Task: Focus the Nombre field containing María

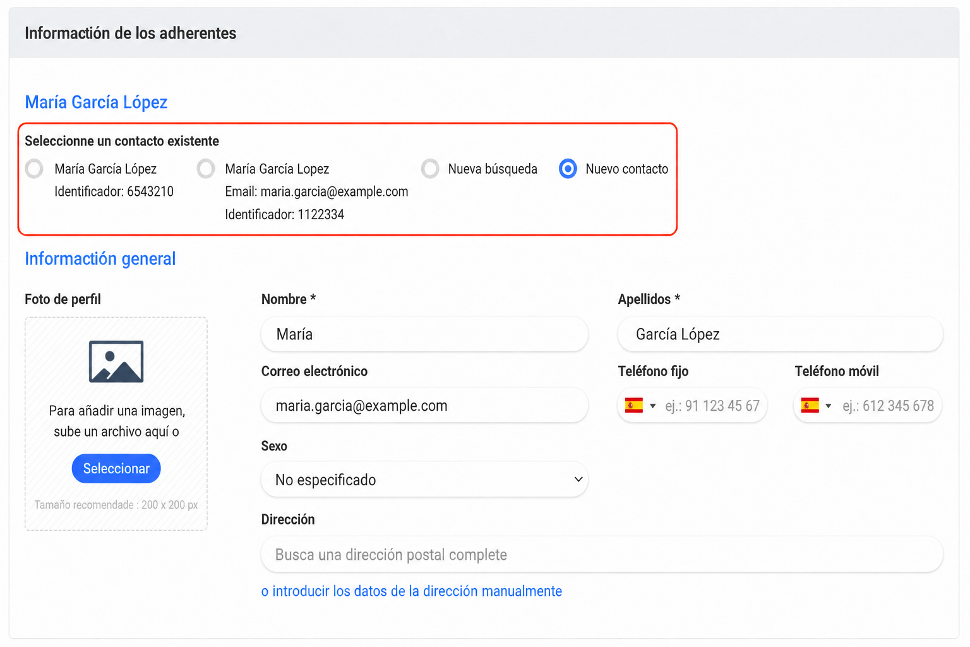Action: pos(424,334)
